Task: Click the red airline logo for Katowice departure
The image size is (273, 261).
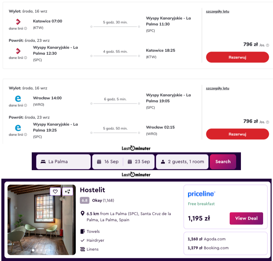Action: (x=18, y=22)
